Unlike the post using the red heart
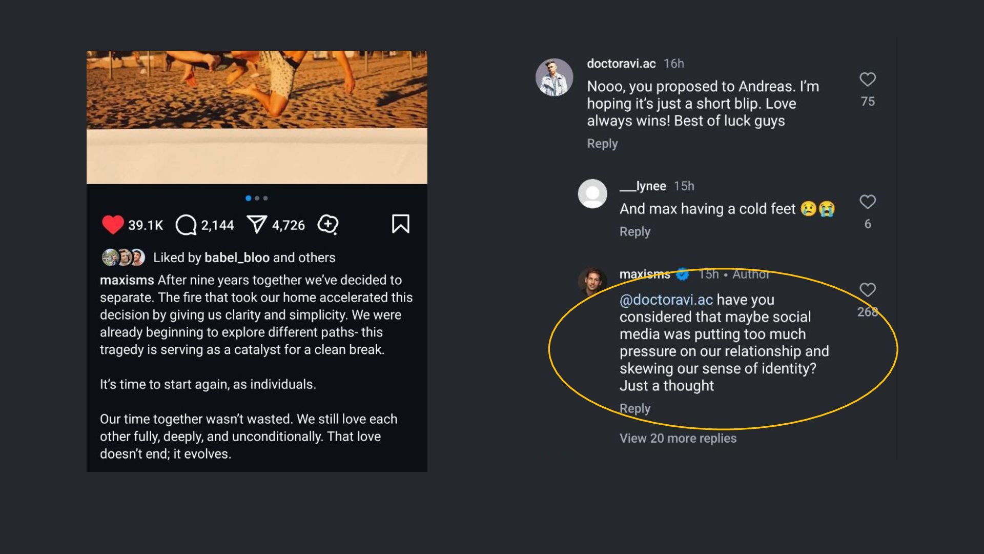Screen dimensions: 984x554 (x=112, y=224)
